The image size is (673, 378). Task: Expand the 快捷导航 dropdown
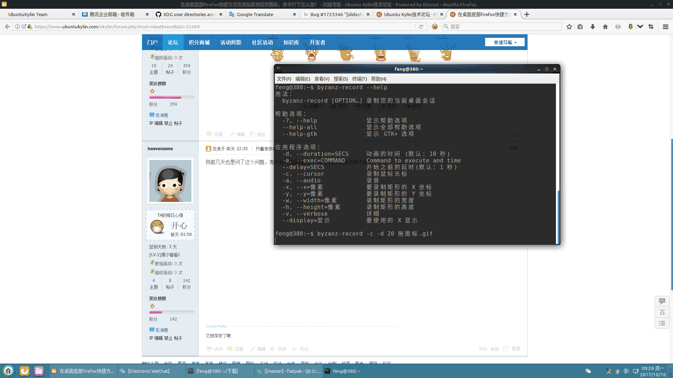(x=505, y=42)
